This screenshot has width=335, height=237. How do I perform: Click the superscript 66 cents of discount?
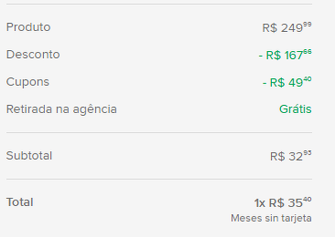[307, 52]
